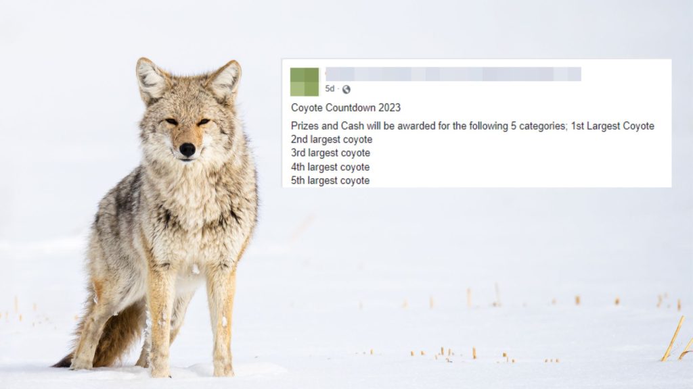Click the 5d post timestamp
The image size is (693, 389).
pyautogui.click(x=330, y=88)
